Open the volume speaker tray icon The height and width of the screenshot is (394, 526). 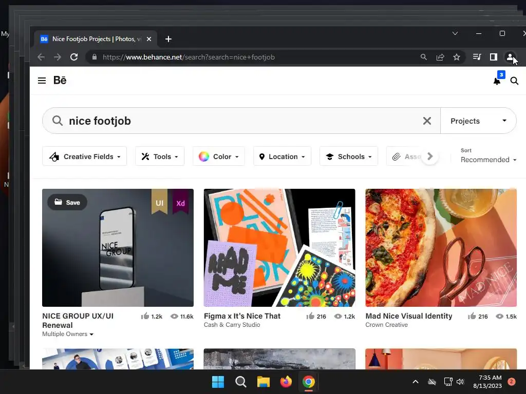(460, 382)
